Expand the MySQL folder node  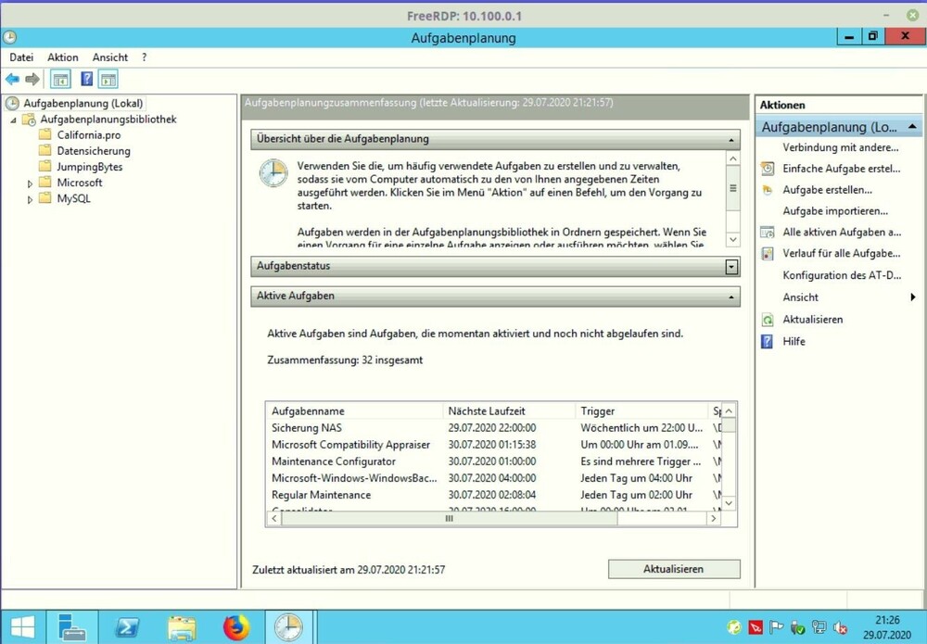click(31, 199)
